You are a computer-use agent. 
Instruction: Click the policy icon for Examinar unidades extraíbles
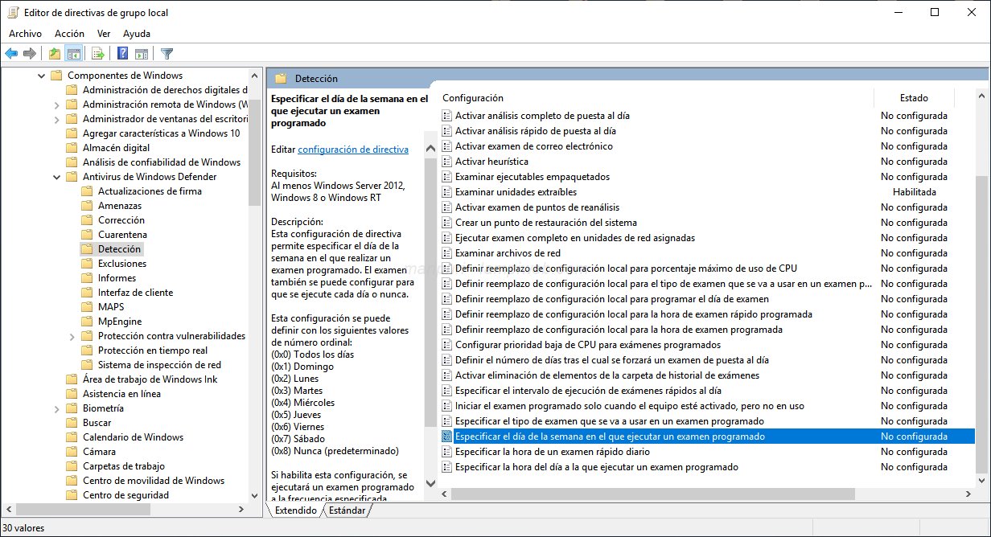point(447,192)
